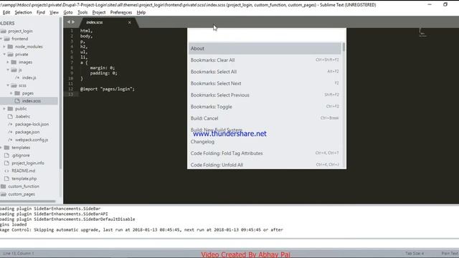Expand the pages folder arrow

pos(11,93)
